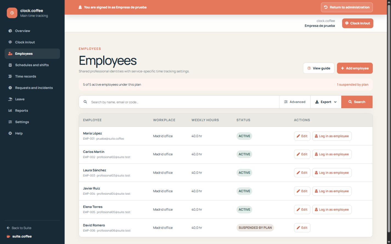391x244 pixels.
Task: Open Settings in the sidebar
Action: pyautogui.click(x=32, y=122)
